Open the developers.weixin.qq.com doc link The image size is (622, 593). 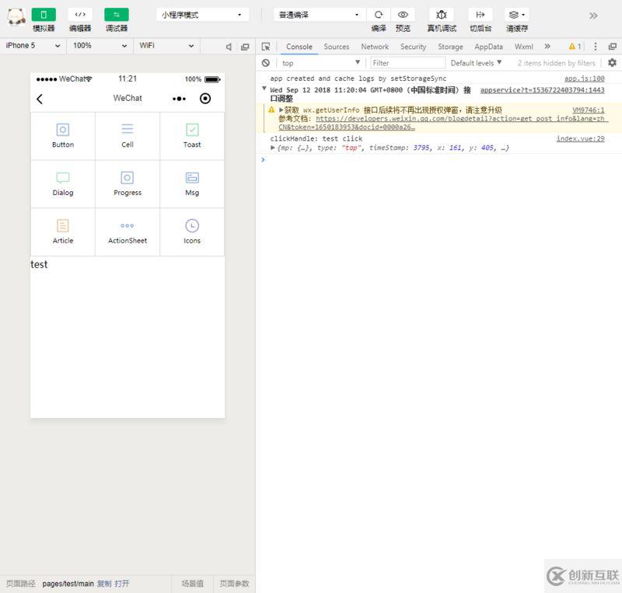coord(443,123)
